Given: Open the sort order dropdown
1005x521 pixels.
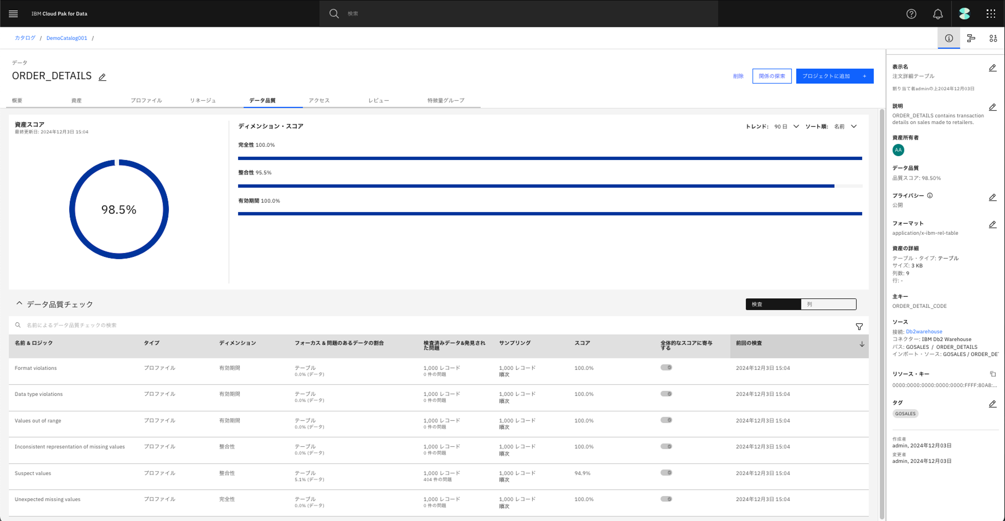Looking at the screenshot, I should click(845, 126).
